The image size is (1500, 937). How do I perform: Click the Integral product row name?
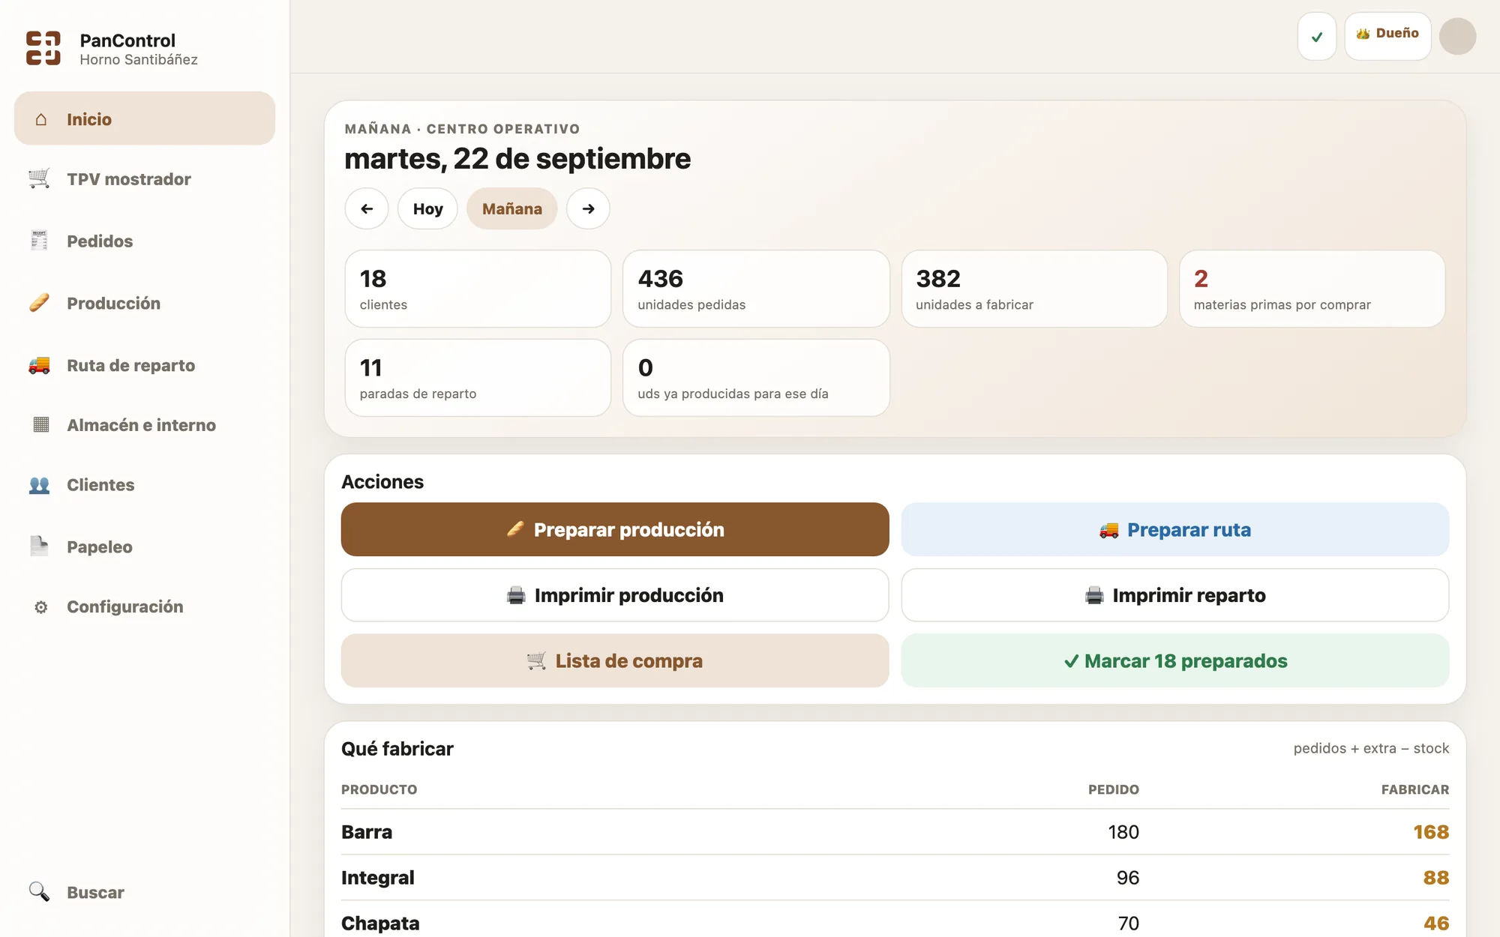(377, 878)
